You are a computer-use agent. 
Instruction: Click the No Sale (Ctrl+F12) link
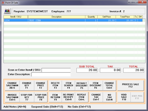(79, 107)
